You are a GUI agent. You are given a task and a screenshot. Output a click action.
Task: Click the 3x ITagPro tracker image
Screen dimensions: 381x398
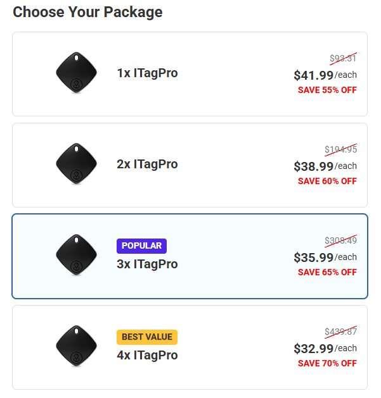point(76,255)
